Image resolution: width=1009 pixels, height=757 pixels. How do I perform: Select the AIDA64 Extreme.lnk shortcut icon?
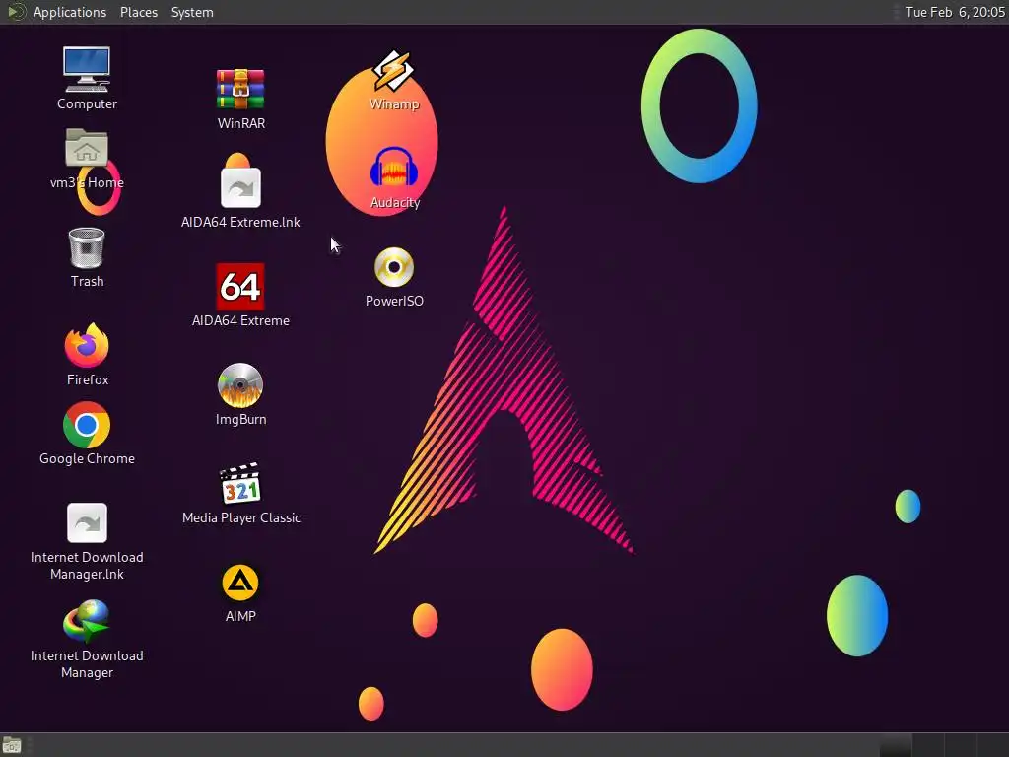click(x=240, y=187)
